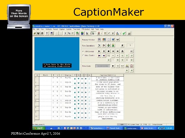Click the color bars icon in Preview Window row

pos(104,39)
